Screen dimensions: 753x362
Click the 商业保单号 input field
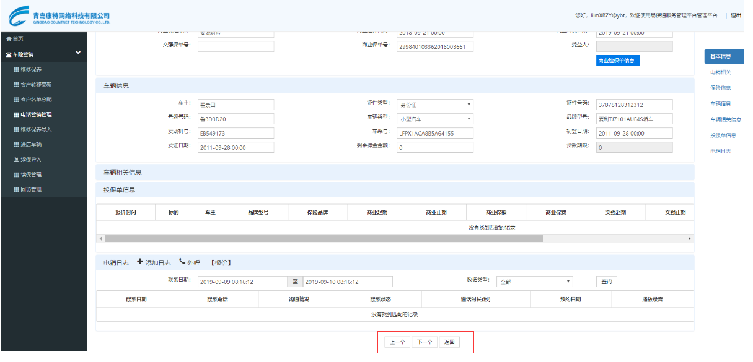click(435, 46)
